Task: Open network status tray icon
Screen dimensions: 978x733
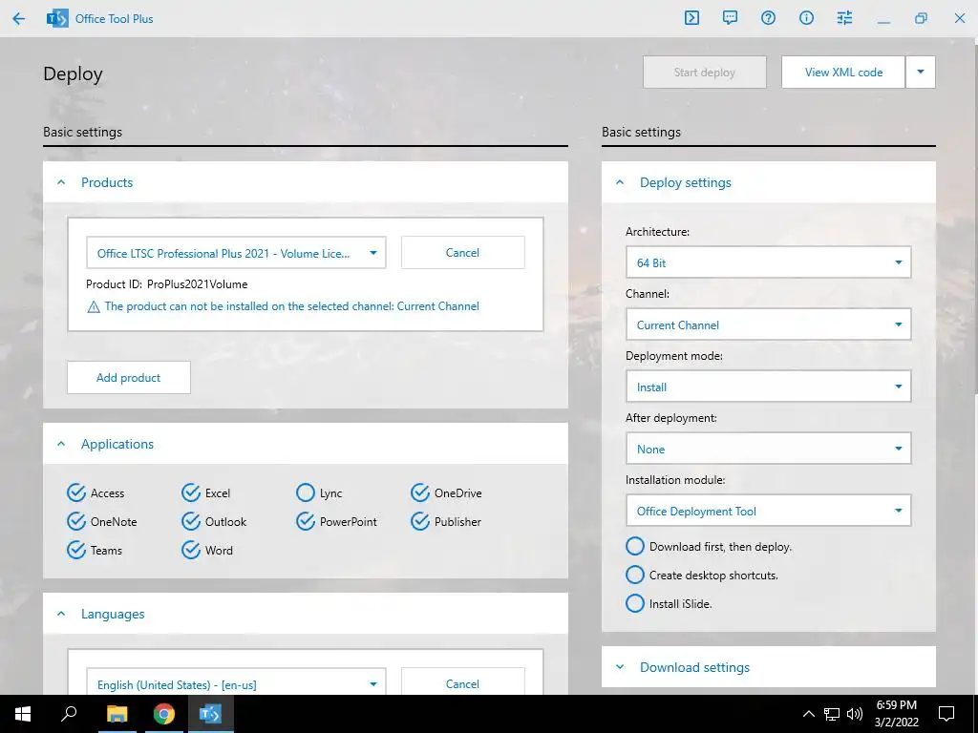Action: 832,714
